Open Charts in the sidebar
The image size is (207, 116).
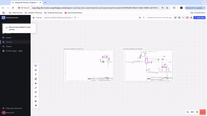(x=9, y=46)
